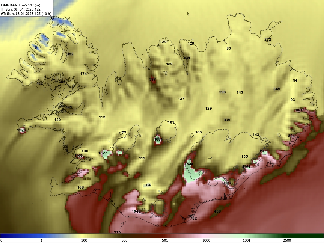Click the map value 1048
This screenshot has width=324, height=243.
click(x=136, y=211)
